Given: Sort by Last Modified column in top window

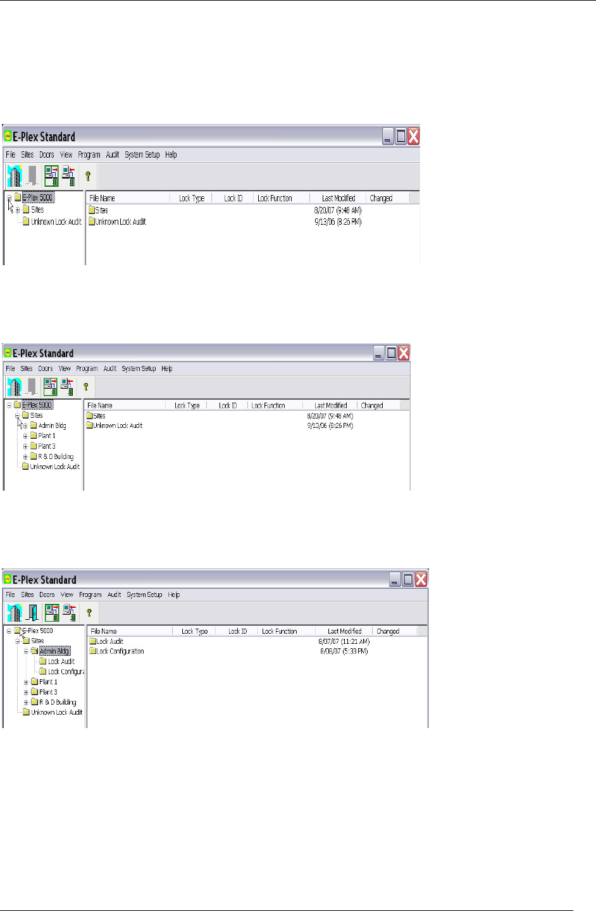Looking at the screenshot, I should click(338, 198).
